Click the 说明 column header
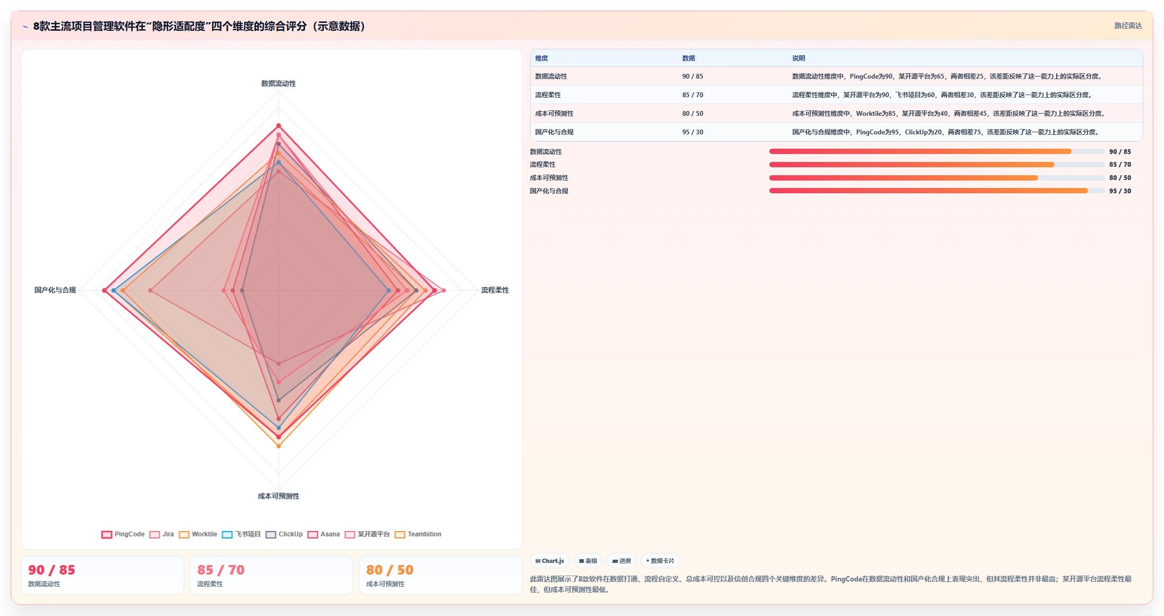Screen dimensions: 1164x616 click(798, 58)
